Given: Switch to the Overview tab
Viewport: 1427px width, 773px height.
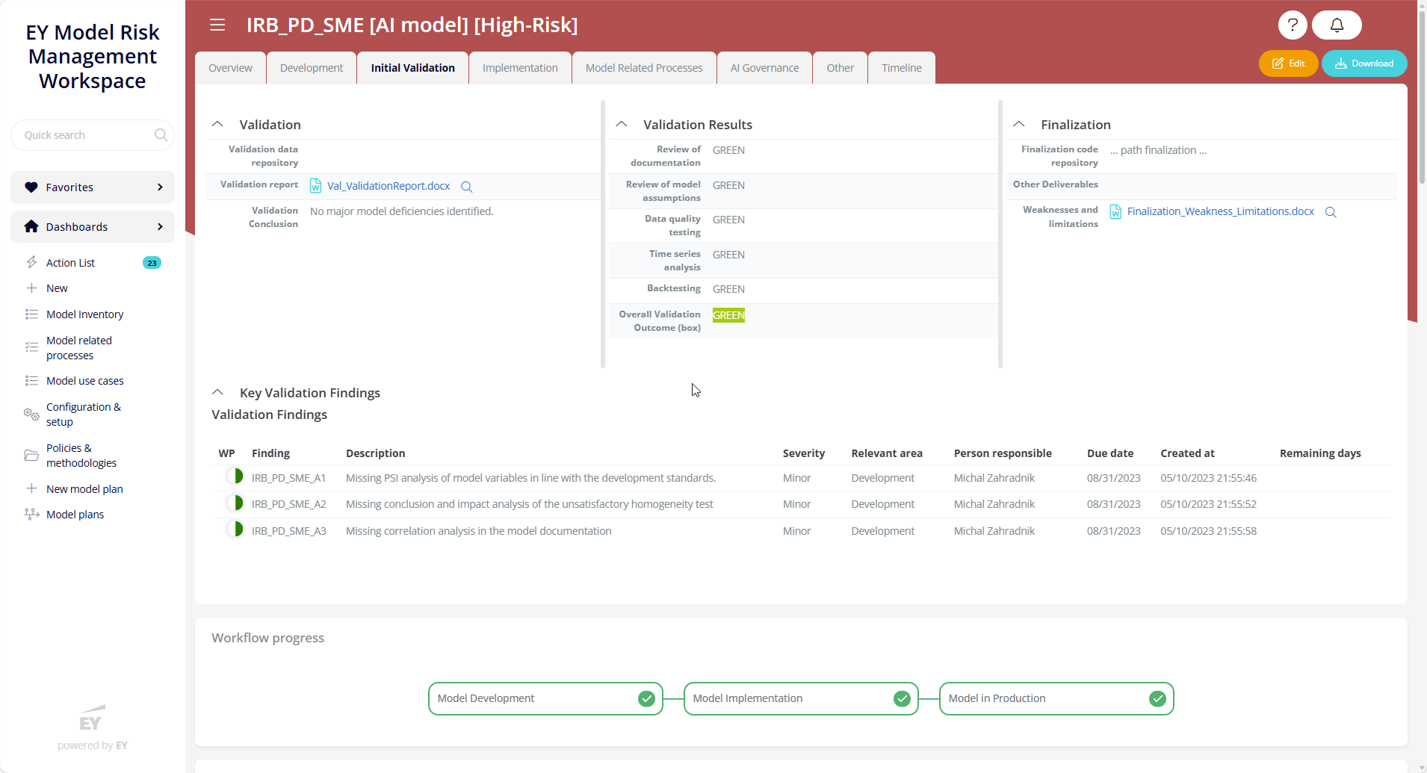Looking at the screenshot, I should tap(230, 68).
